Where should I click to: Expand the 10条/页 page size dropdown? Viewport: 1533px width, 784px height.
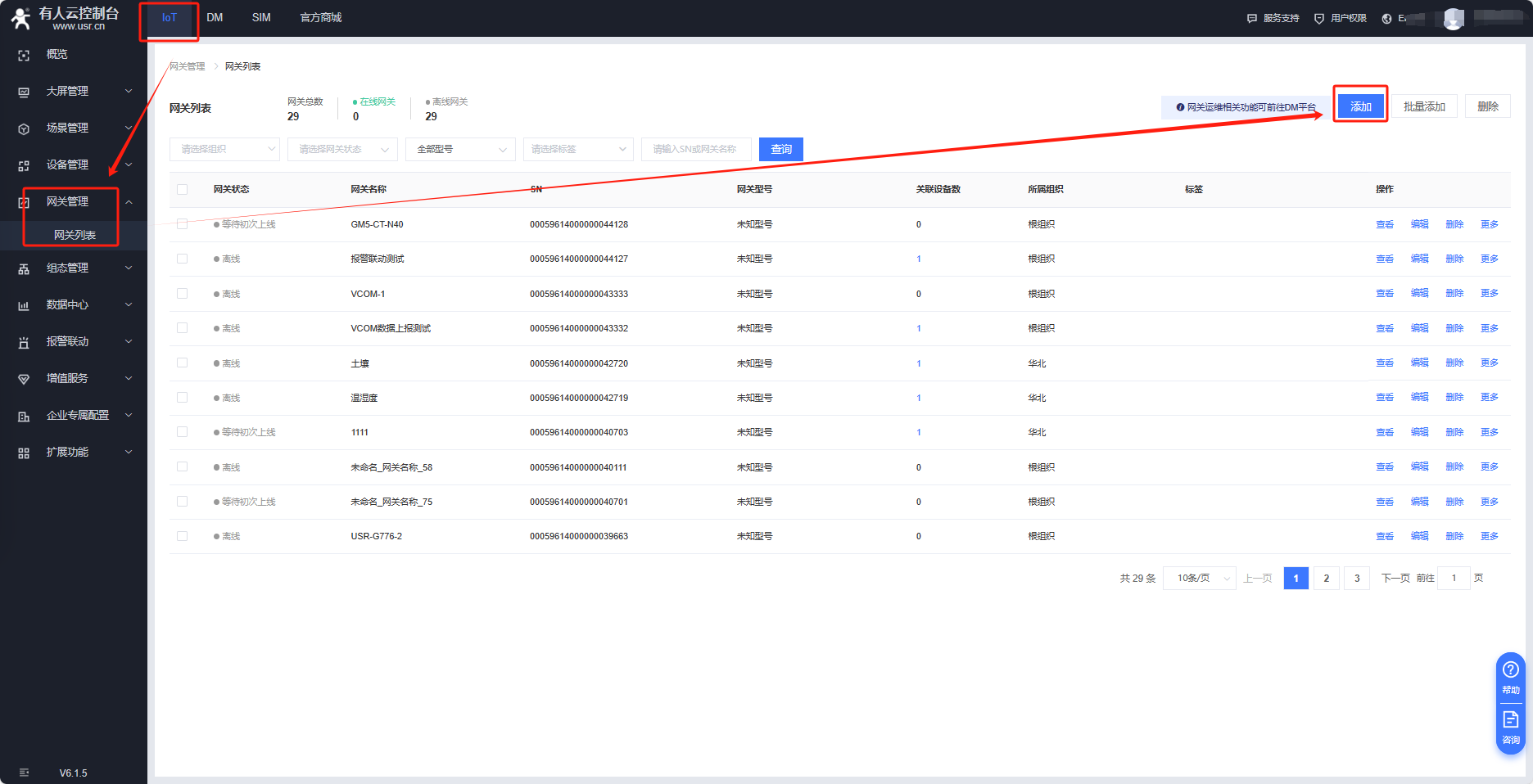point(1200,579)
